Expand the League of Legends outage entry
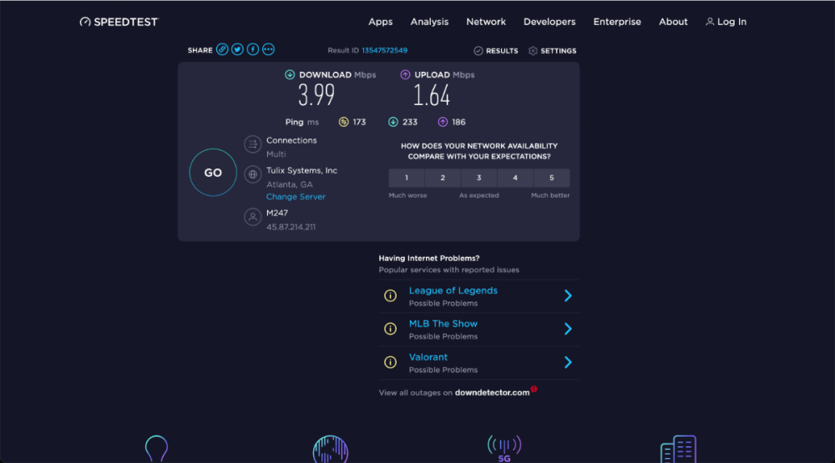Image resolution: width=835 pixels, height=463 pixels. [x=568, y=296]
